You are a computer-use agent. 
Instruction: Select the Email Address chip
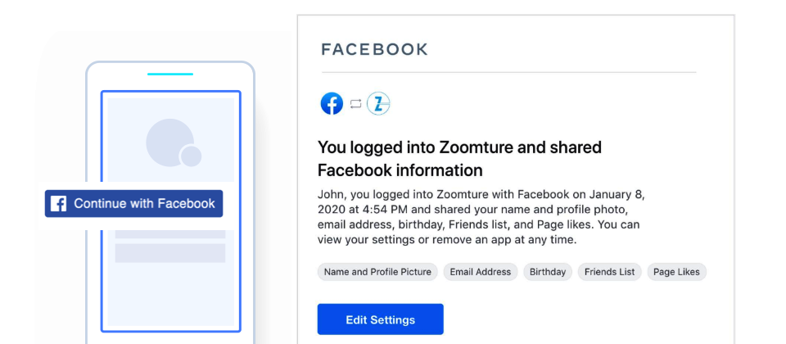coord(481,272)
